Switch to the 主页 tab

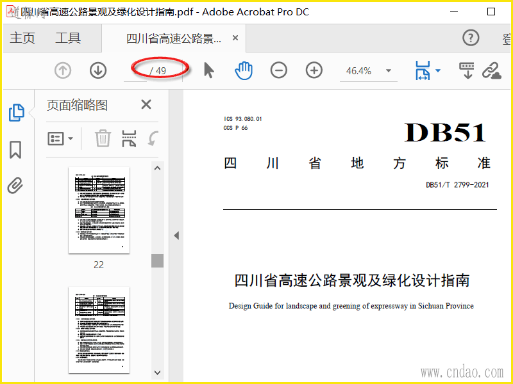click(x=22, y=38)
